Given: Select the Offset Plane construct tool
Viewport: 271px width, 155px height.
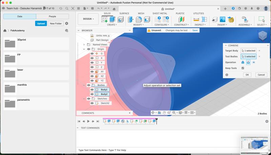Looking at the screenshot, I should (181, 19).
